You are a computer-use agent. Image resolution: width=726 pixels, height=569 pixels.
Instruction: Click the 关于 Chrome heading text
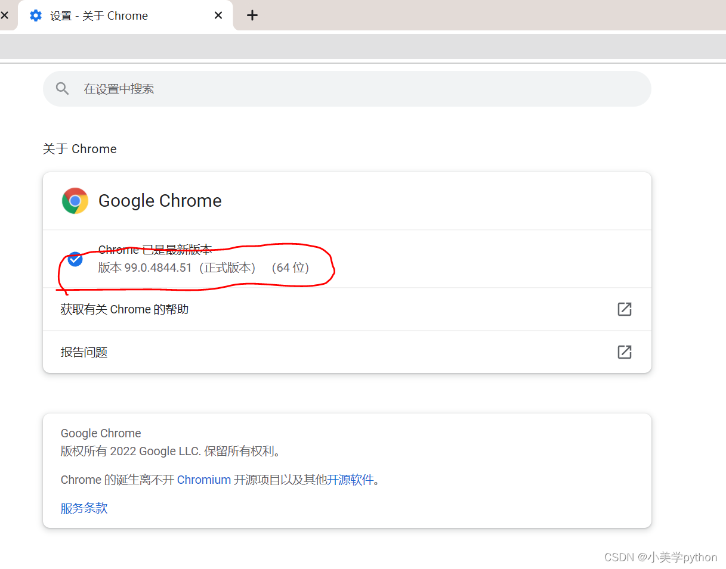(x=80, y=149)
